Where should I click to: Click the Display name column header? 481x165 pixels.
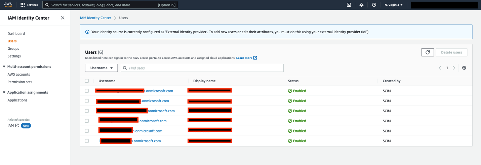tap(204, 81)
